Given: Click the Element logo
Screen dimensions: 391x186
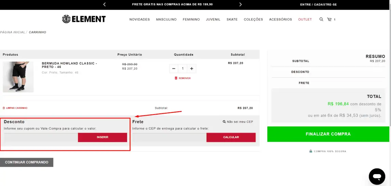Looking at the screenshot, I should [x=84, y=19].
